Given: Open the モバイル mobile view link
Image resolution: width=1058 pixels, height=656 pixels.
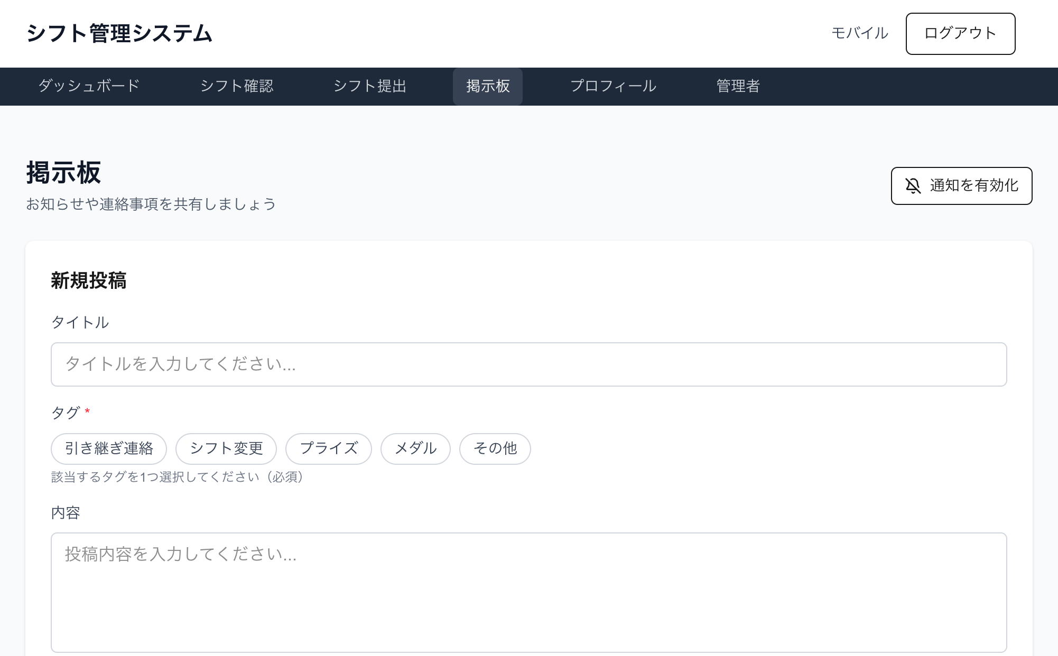Looking at the screenshot, I should [x=859, y=33].
